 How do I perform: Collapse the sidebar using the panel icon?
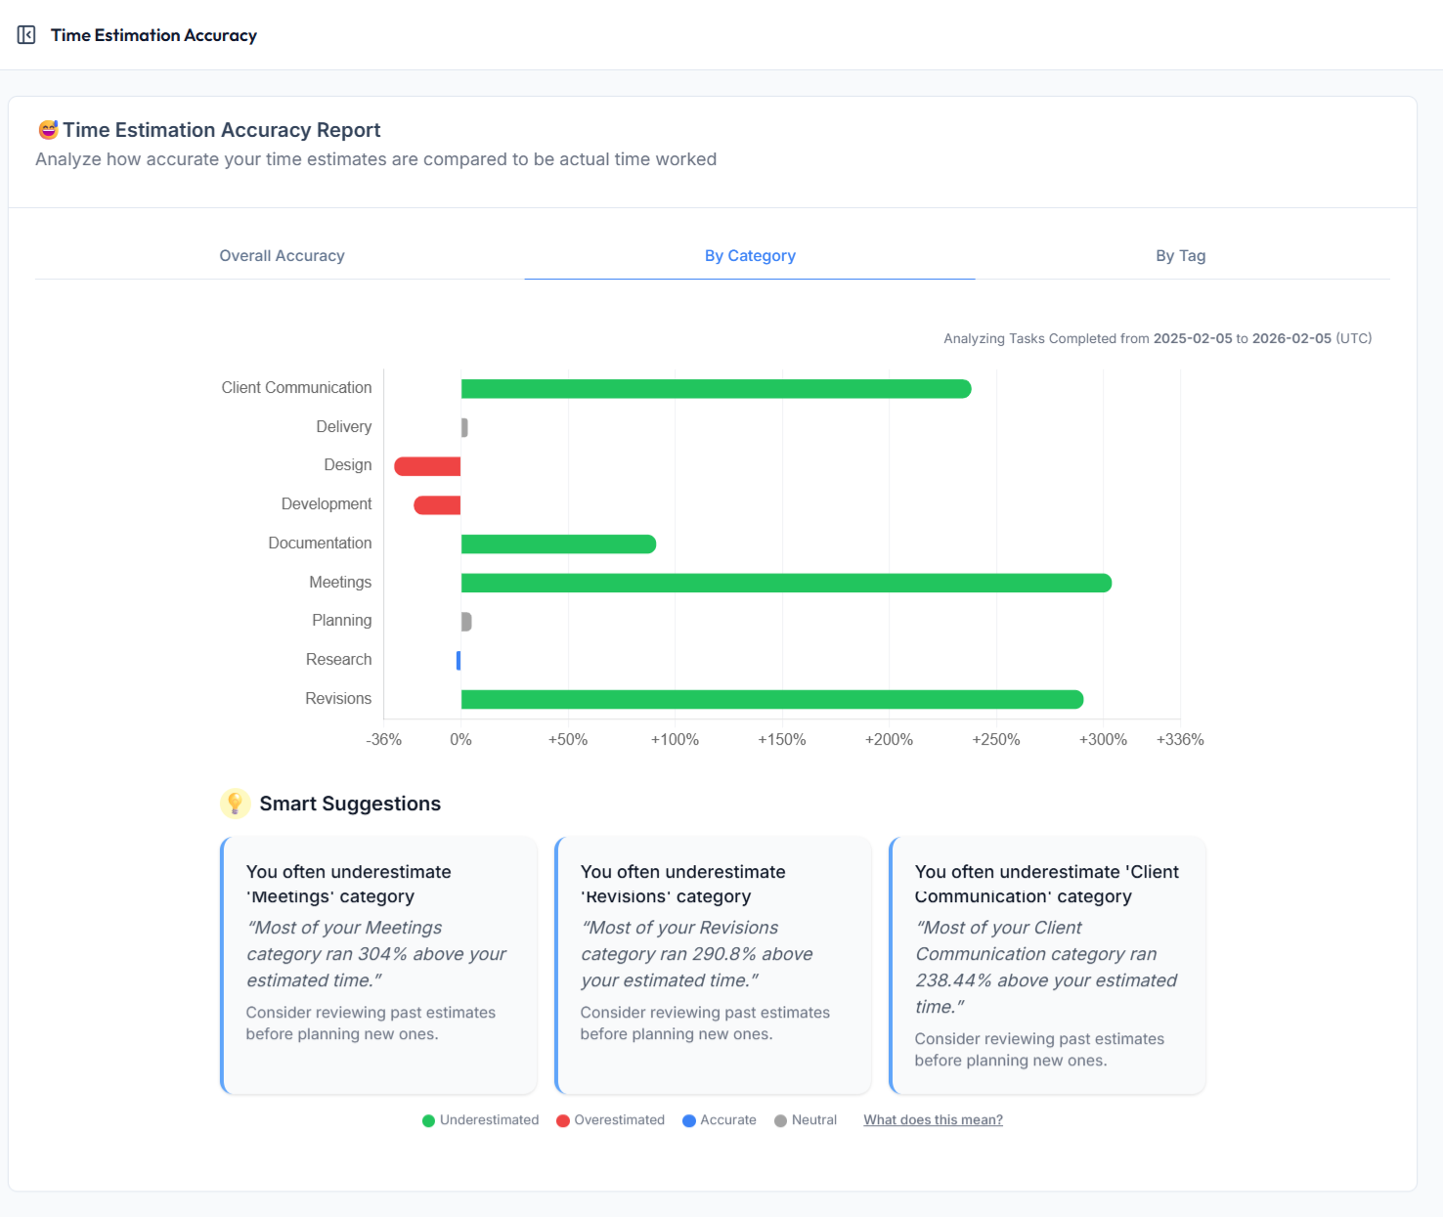click(x=26, y=35)
